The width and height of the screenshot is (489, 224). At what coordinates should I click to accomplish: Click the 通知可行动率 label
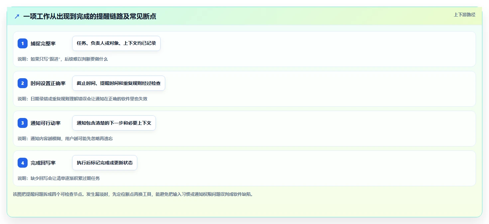46,123
